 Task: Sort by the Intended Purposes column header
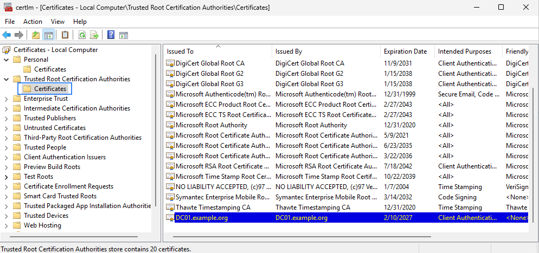[469, 51]
